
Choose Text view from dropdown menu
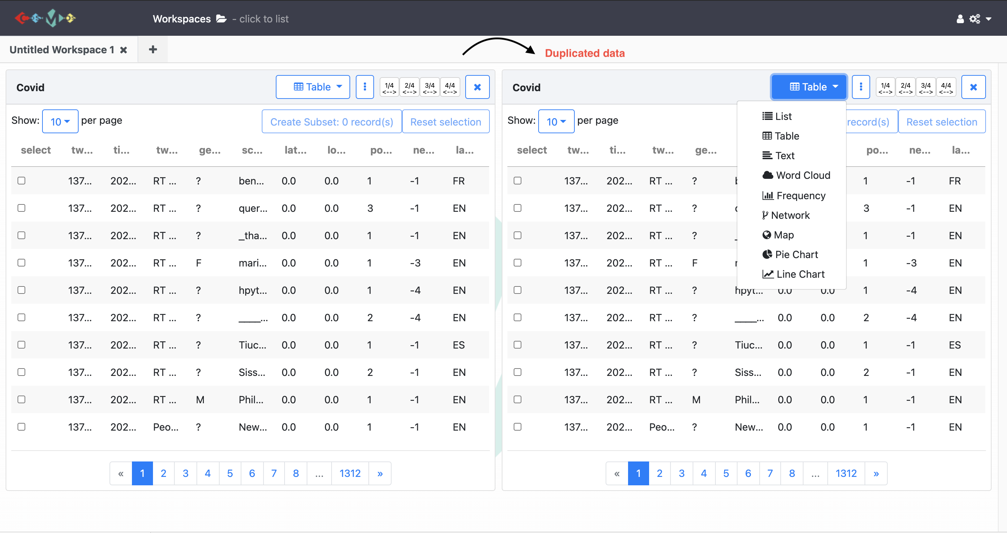tap(792, 156)
